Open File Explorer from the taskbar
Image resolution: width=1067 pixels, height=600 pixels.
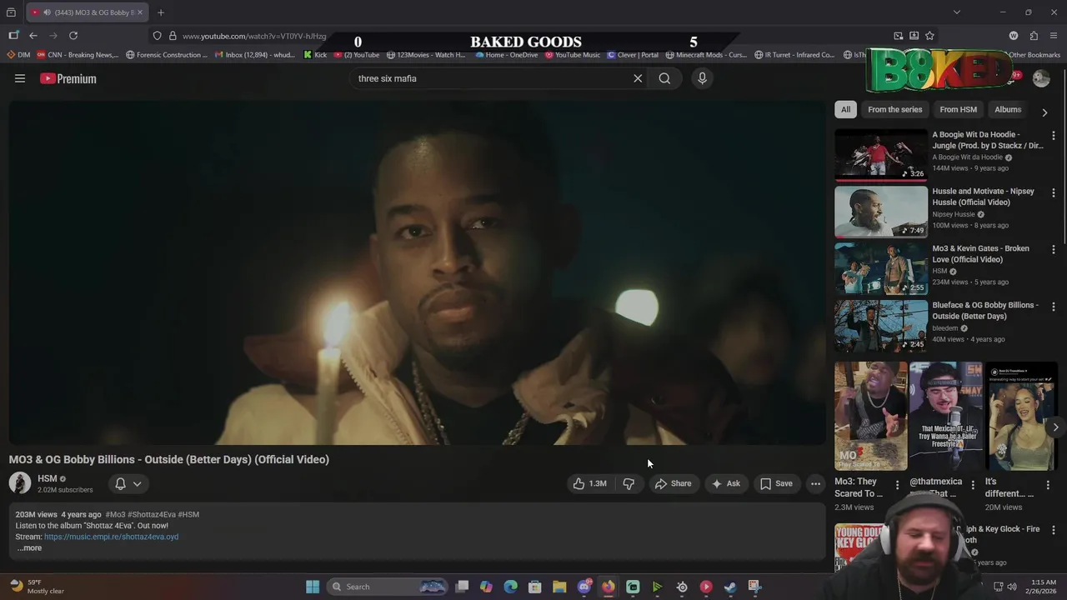(x=559, y=587)
